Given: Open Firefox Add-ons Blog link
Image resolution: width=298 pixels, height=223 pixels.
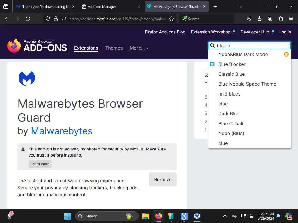Looking at the screenshot, I should point(165,32).
